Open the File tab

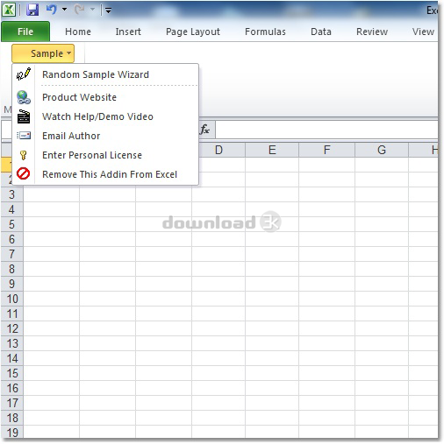tap(25, 32)
